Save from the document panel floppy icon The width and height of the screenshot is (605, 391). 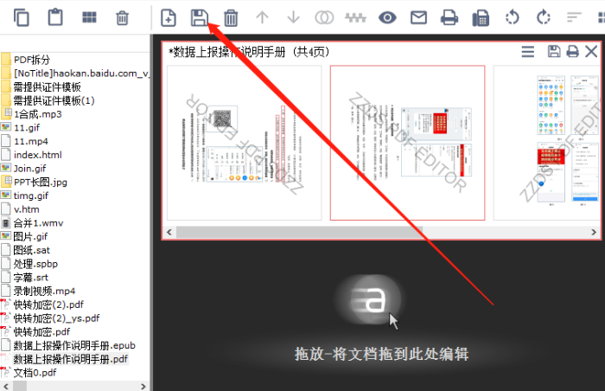pos(554,51)
